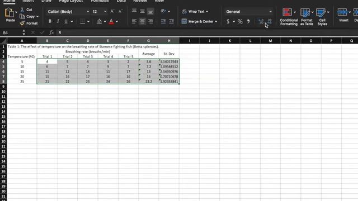Decrease font size with smaller A icon
Image resolution: width=358 pixels, height=201 pixels.
click(x=120, y=11)
